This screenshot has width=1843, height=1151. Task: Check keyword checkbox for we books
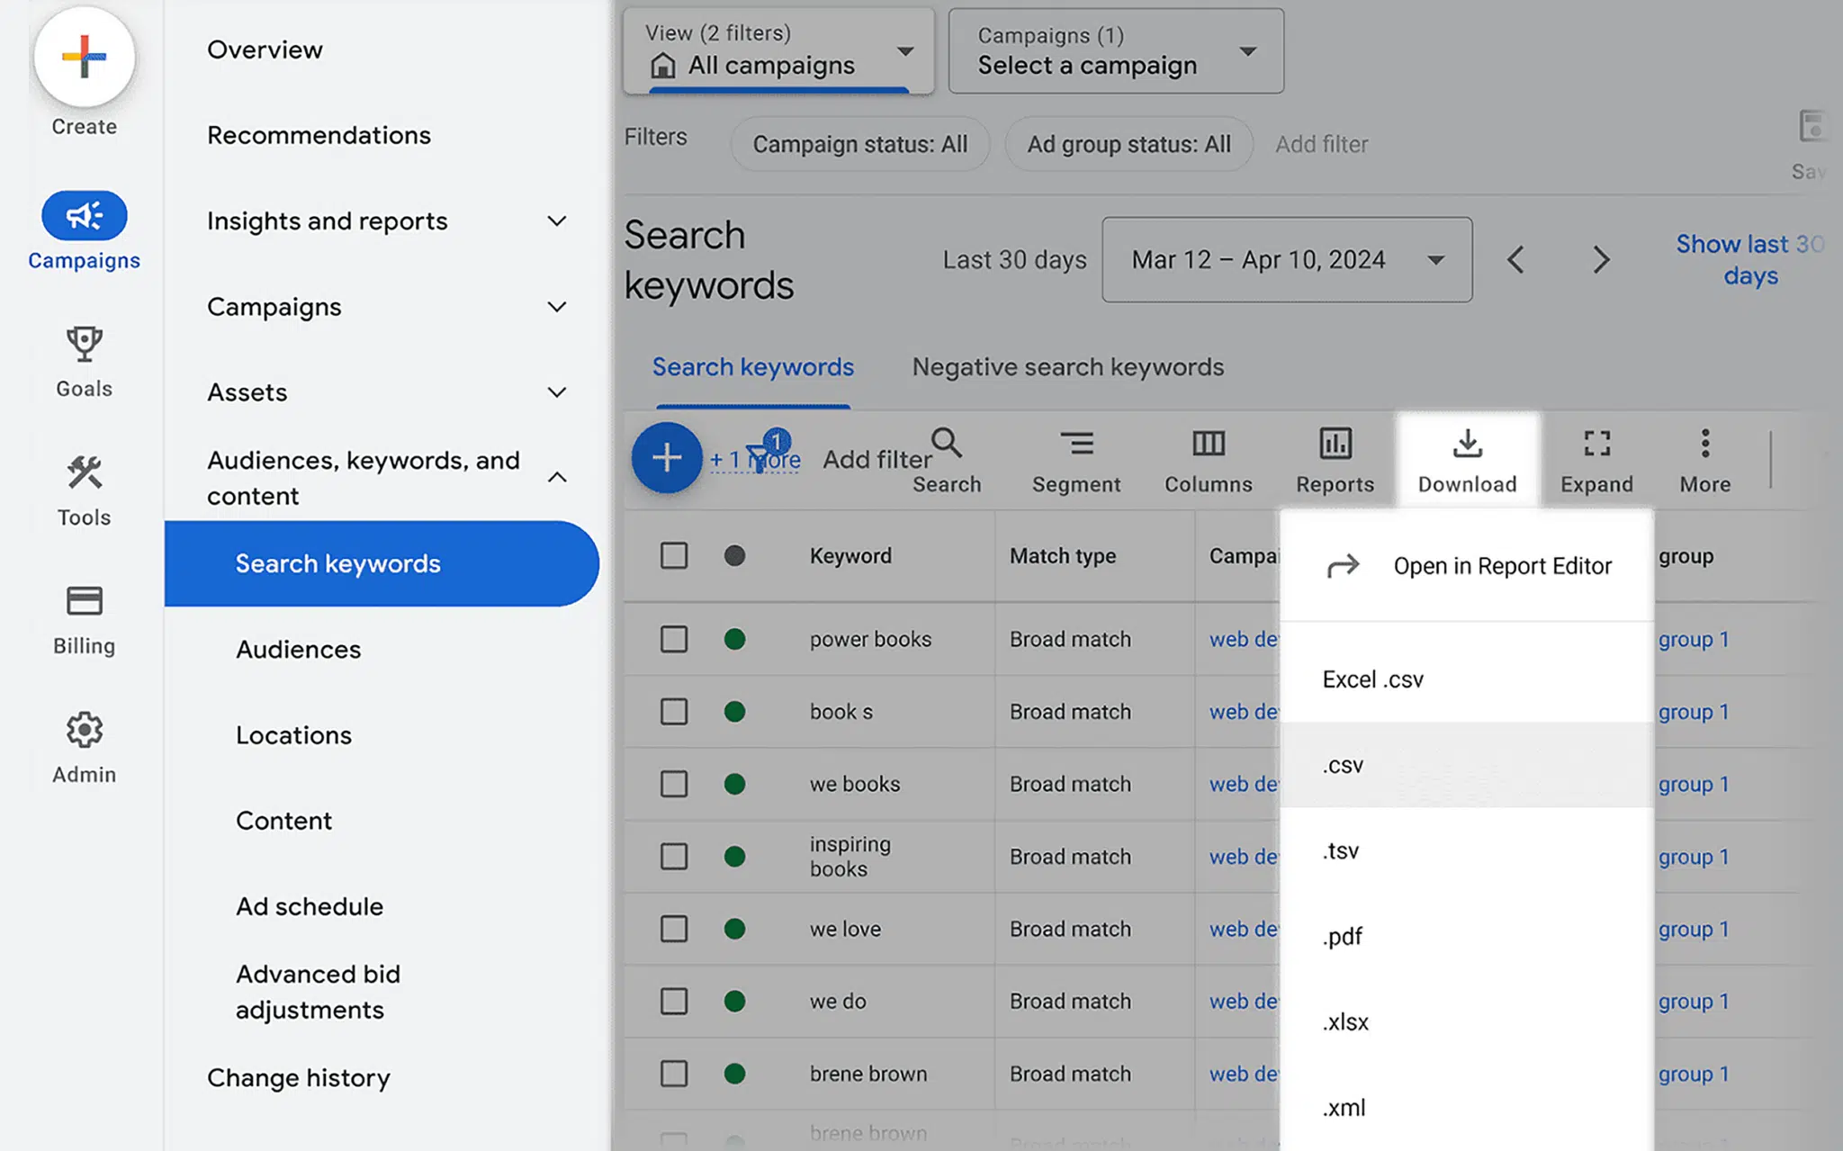[673, 784]
